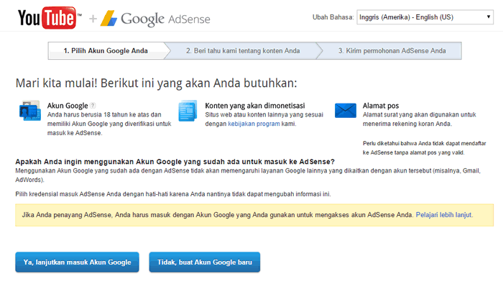
Task: Click the question mark help icon beside Akun Google
Action: pyautogui.click(x=93, y=105)
